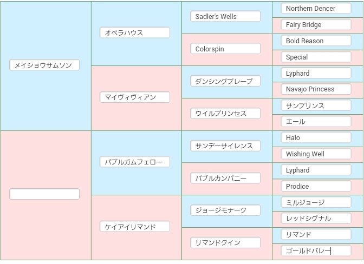Click the マイヴィヴィアン text box
Viewport: 364px width, 264px height.
click(135, 97)
